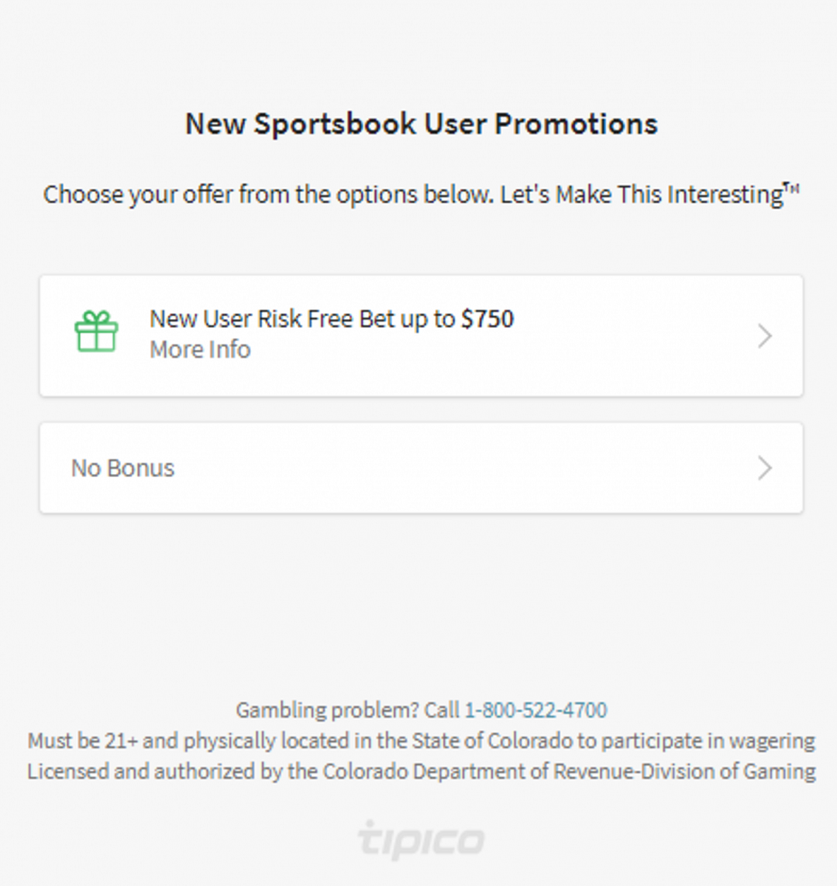Click the Tipico logo at the bottom
The height and width of the screenshot is (886, 837).
click(421, 839)
